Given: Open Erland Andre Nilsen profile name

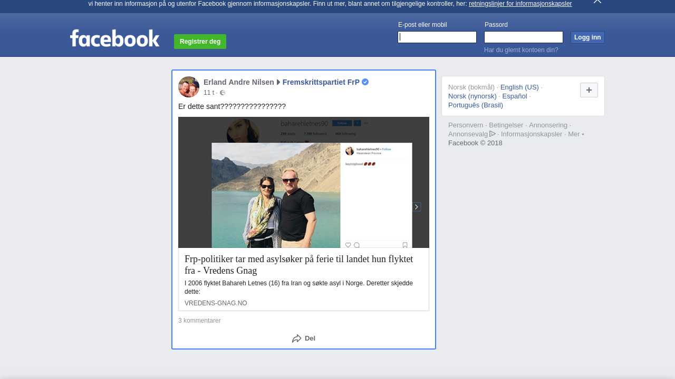Looking at the screenshot, I should tap(239, 82).
